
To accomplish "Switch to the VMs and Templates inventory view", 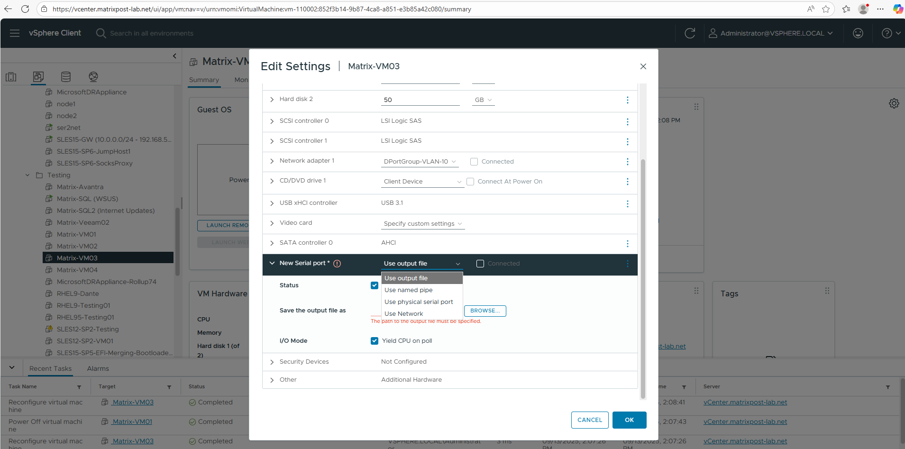I will 38,77.
